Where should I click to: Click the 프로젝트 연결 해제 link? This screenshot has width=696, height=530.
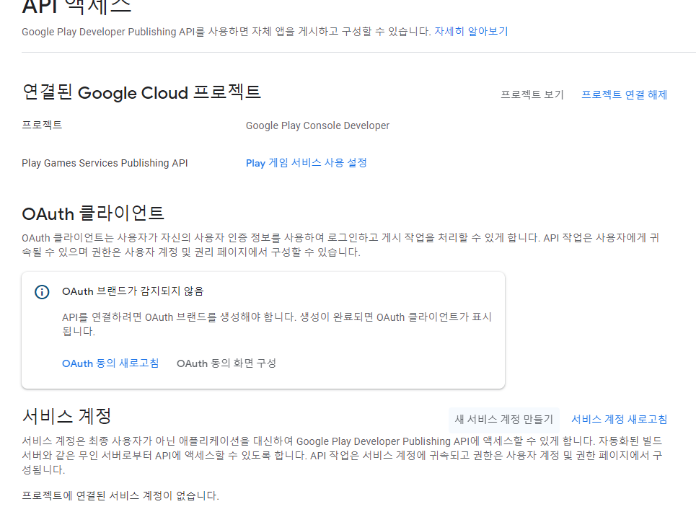[624, 94]
